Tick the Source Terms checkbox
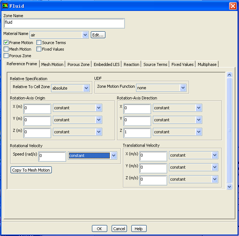 [x=39, y=43]
